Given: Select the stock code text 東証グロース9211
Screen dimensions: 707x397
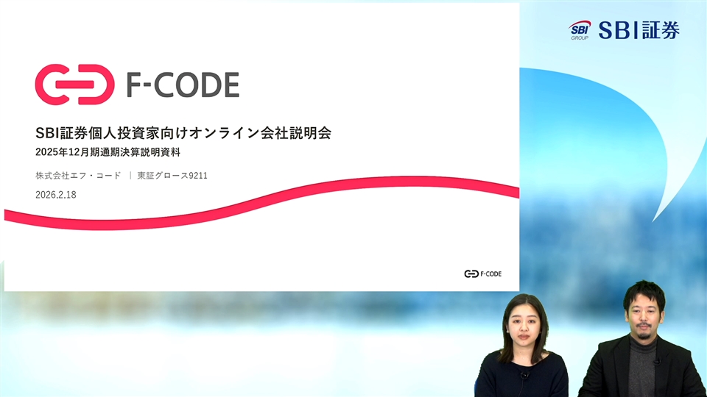Looking at the screenshot, I should 167,176.
